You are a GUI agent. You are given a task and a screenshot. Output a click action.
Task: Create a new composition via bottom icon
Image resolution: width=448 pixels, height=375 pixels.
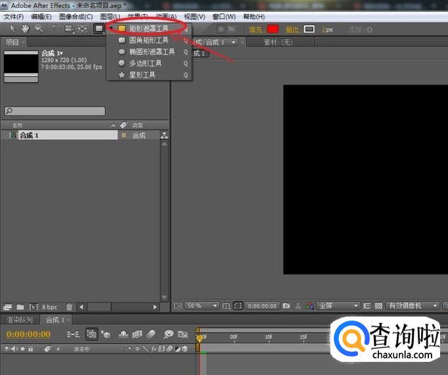click(x=34, y=307)
